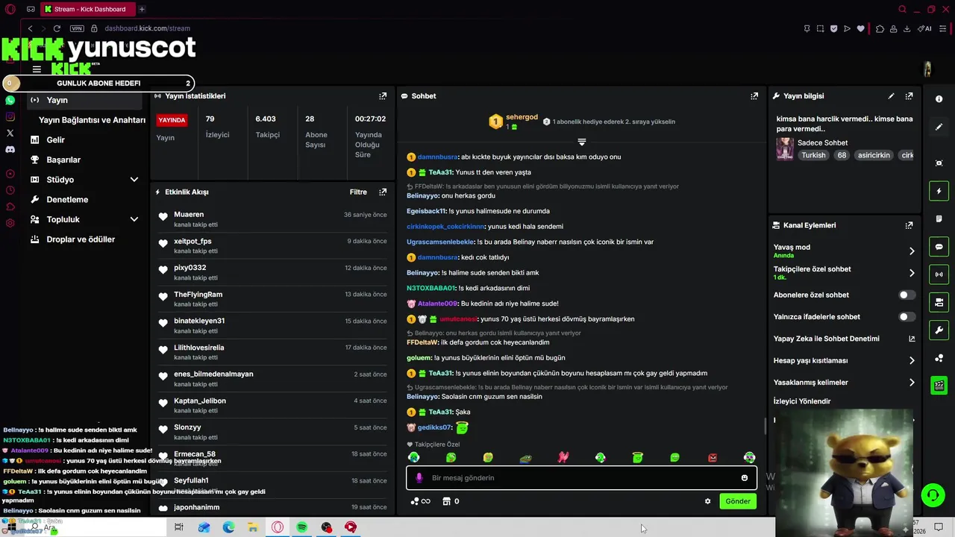The width and height of the screenshot is (955, 537).
Task: Pop out the Yayın İstatistikleri panel
Action: point(383,96)
